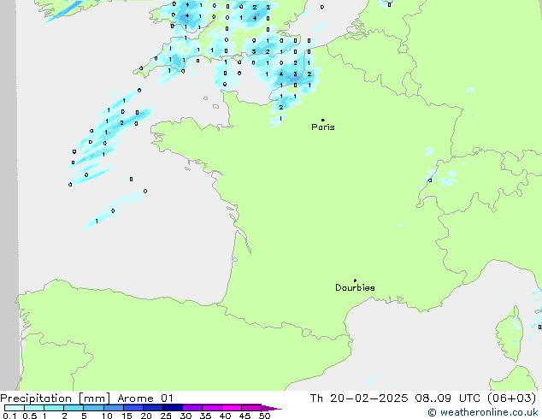The width and height of the screenshot is (542, 419).
Task: Click the Dourbies city label
Action: point(355,287)
